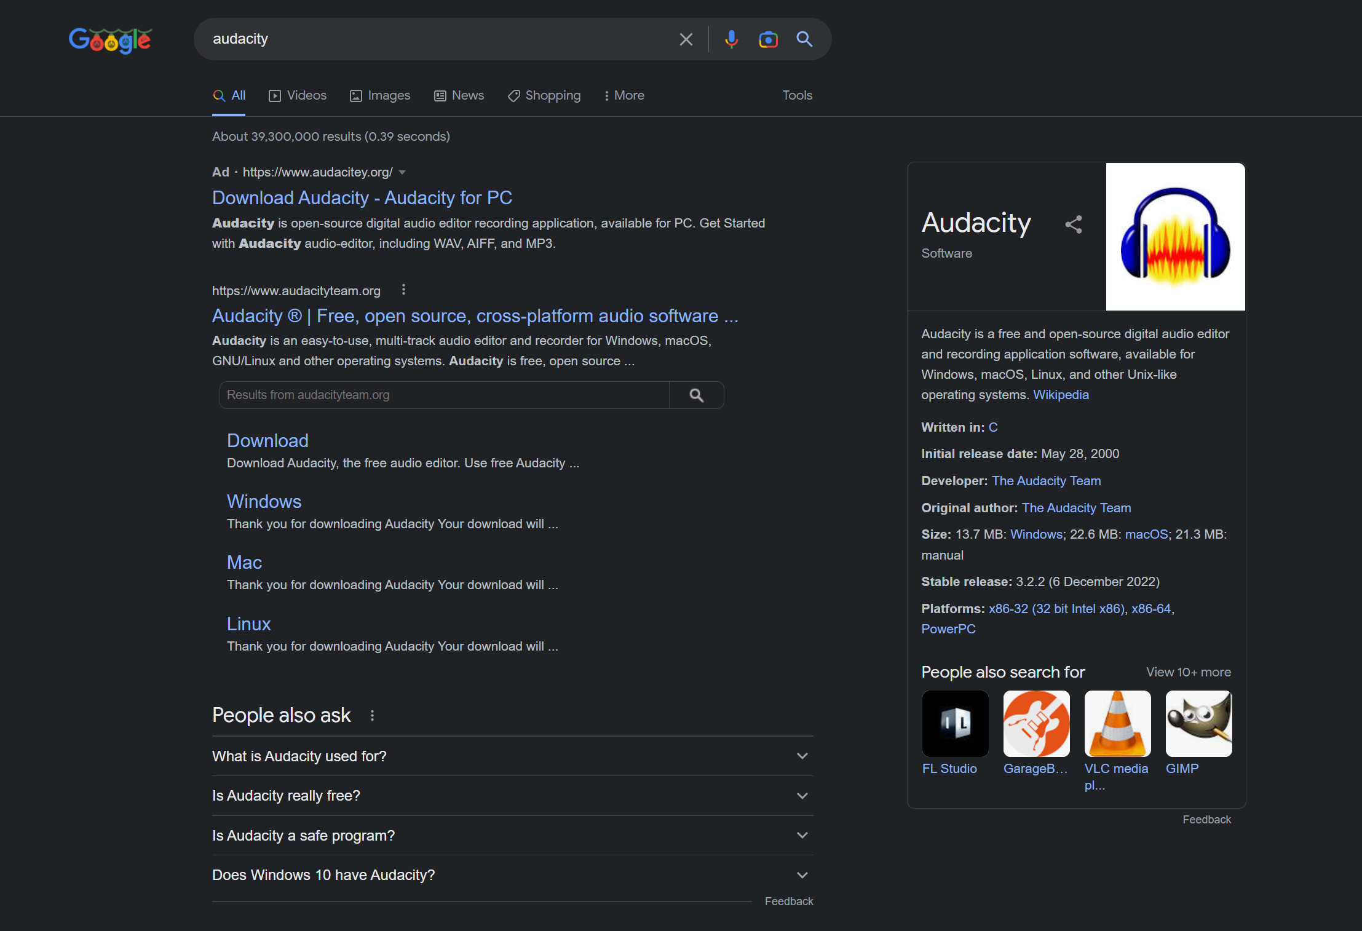Open the More menu

[624, 95]
